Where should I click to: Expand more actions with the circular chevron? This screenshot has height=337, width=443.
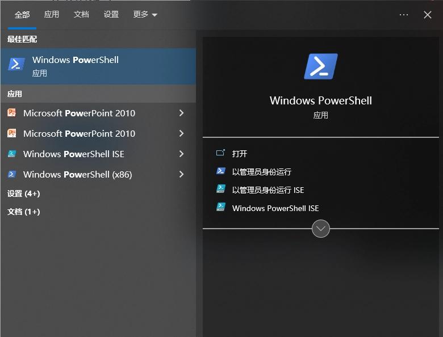click(x=321, y=229)
